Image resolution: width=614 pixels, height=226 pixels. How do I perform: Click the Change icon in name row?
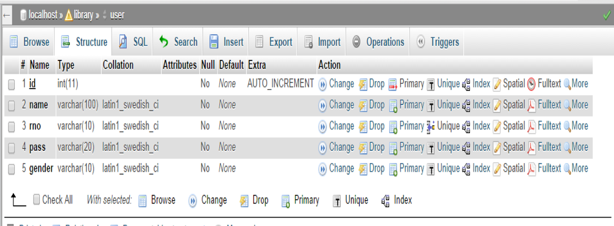pyautogui.click(x=323, y=105)
